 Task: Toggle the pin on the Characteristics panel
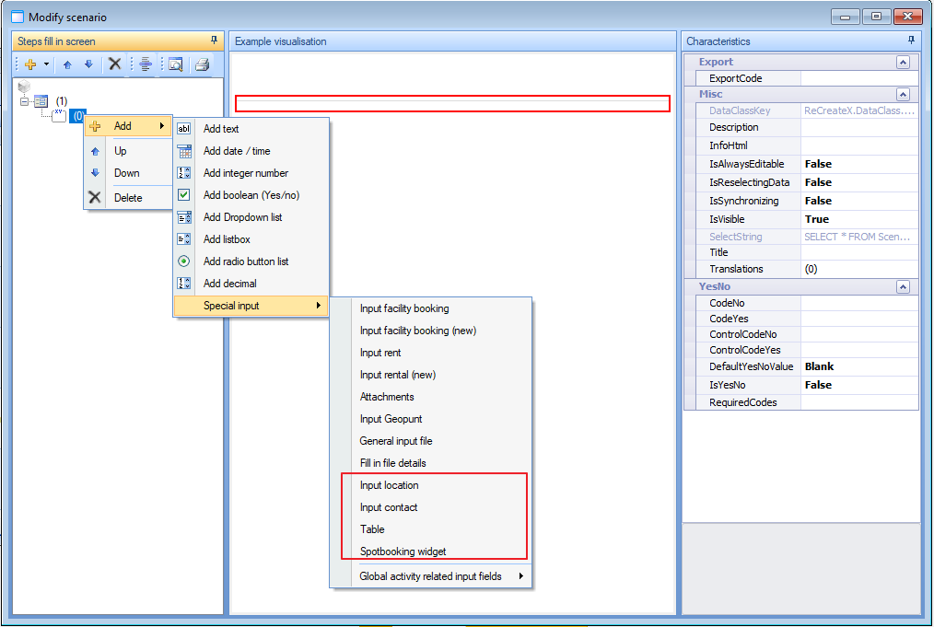(911, 41)
